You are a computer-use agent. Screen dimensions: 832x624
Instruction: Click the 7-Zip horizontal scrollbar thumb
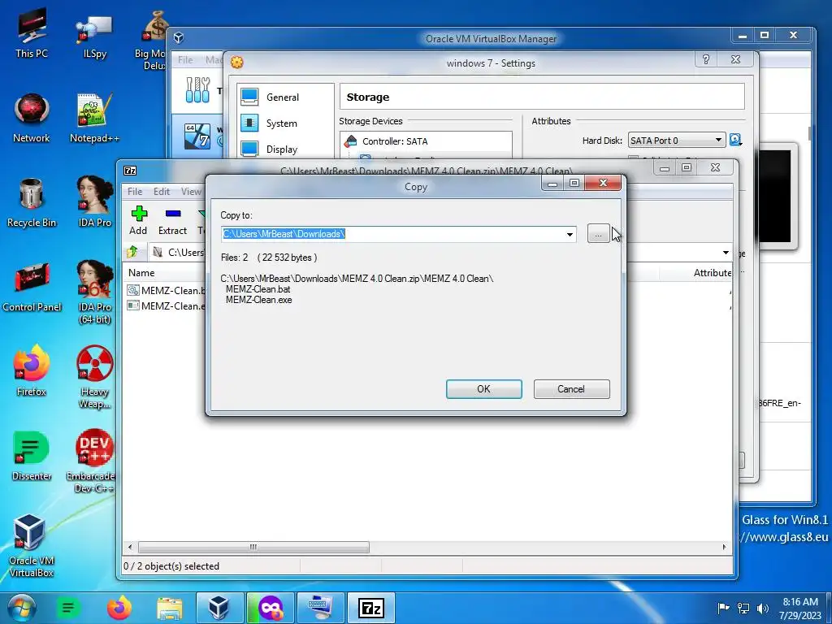pos(253,547)
